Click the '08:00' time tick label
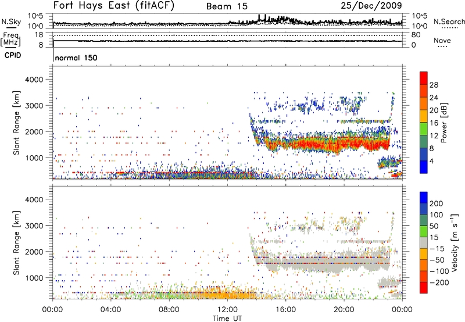 point(169,310)
